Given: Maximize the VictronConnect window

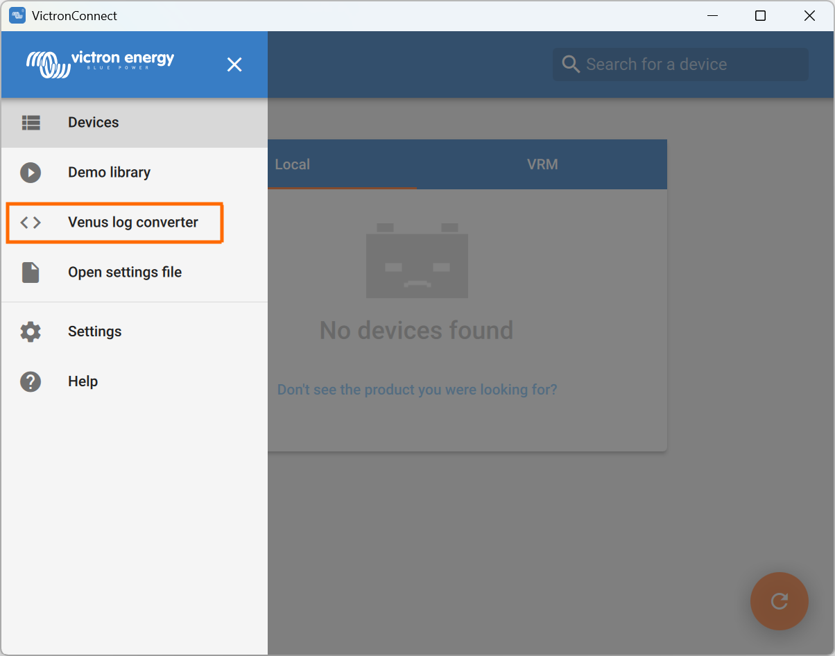Looking at the screenshot, I should coord(760,16).
